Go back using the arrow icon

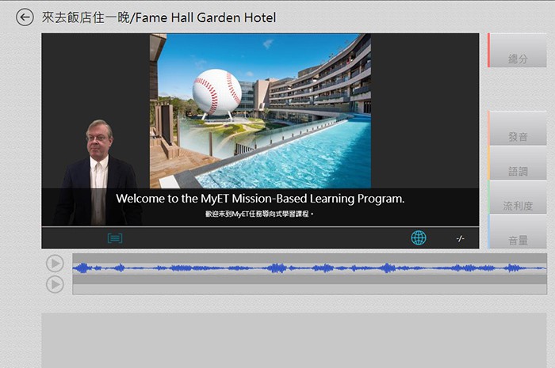[25, 17]
